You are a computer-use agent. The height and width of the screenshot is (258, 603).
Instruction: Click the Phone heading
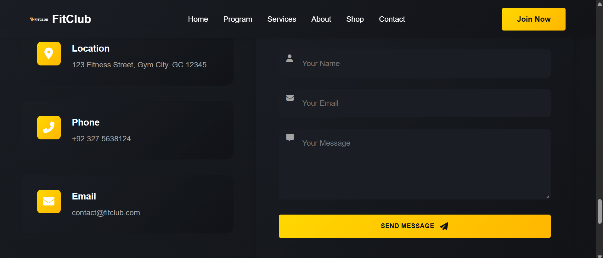pos(86,122)
